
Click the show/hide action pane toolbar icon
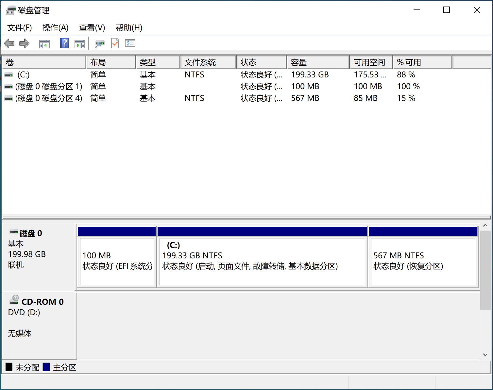pyautogui.click(x=80, y=43)
